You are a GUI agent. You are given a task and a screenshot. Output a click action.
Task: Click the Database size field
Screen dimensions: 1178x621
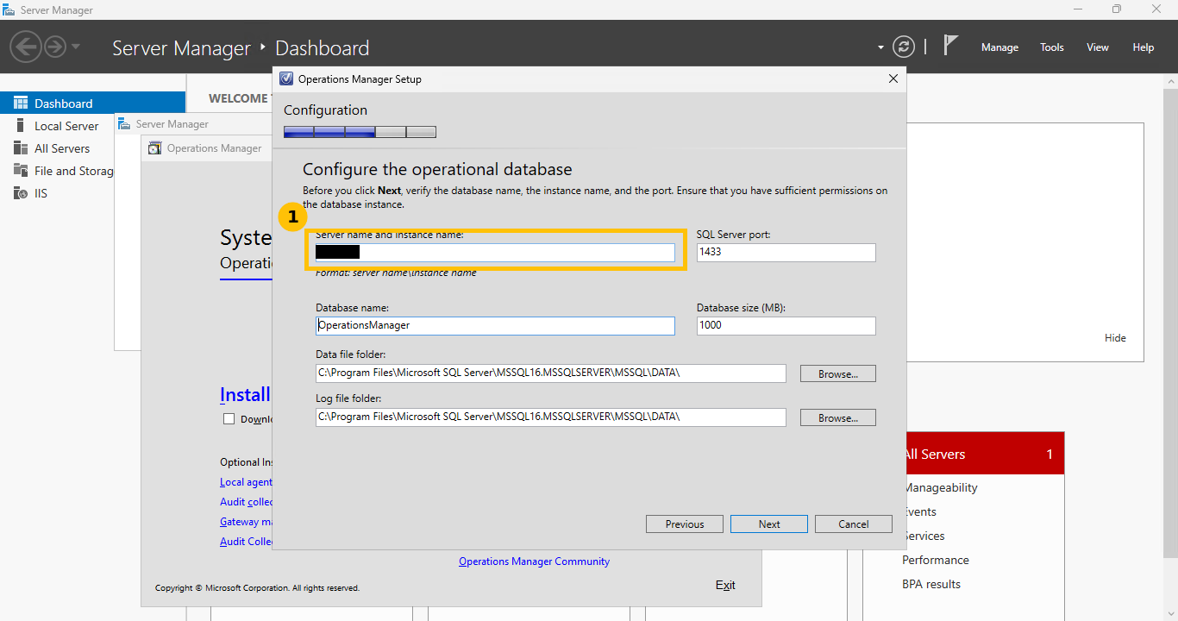coord(786,325)
